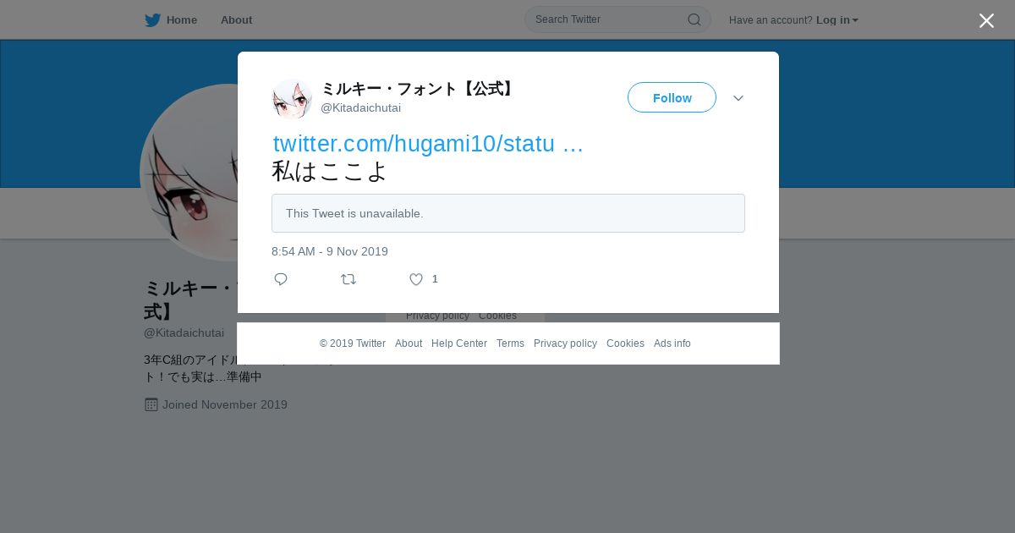This screenshot has height=533, width=1015.
Task: Like the tweet with the heart icon
Action: pyautogui.click(x=416, y=279)
